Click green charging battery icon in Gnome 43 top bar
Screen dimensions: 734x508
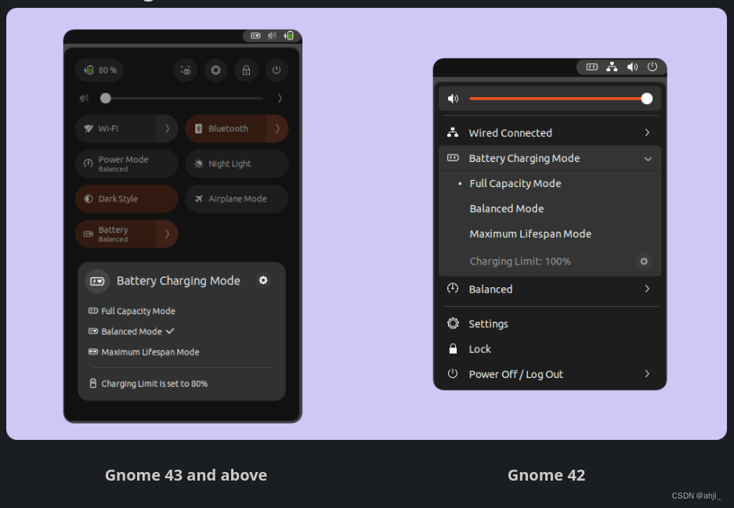pyautogui.click(x=288, y=35)
